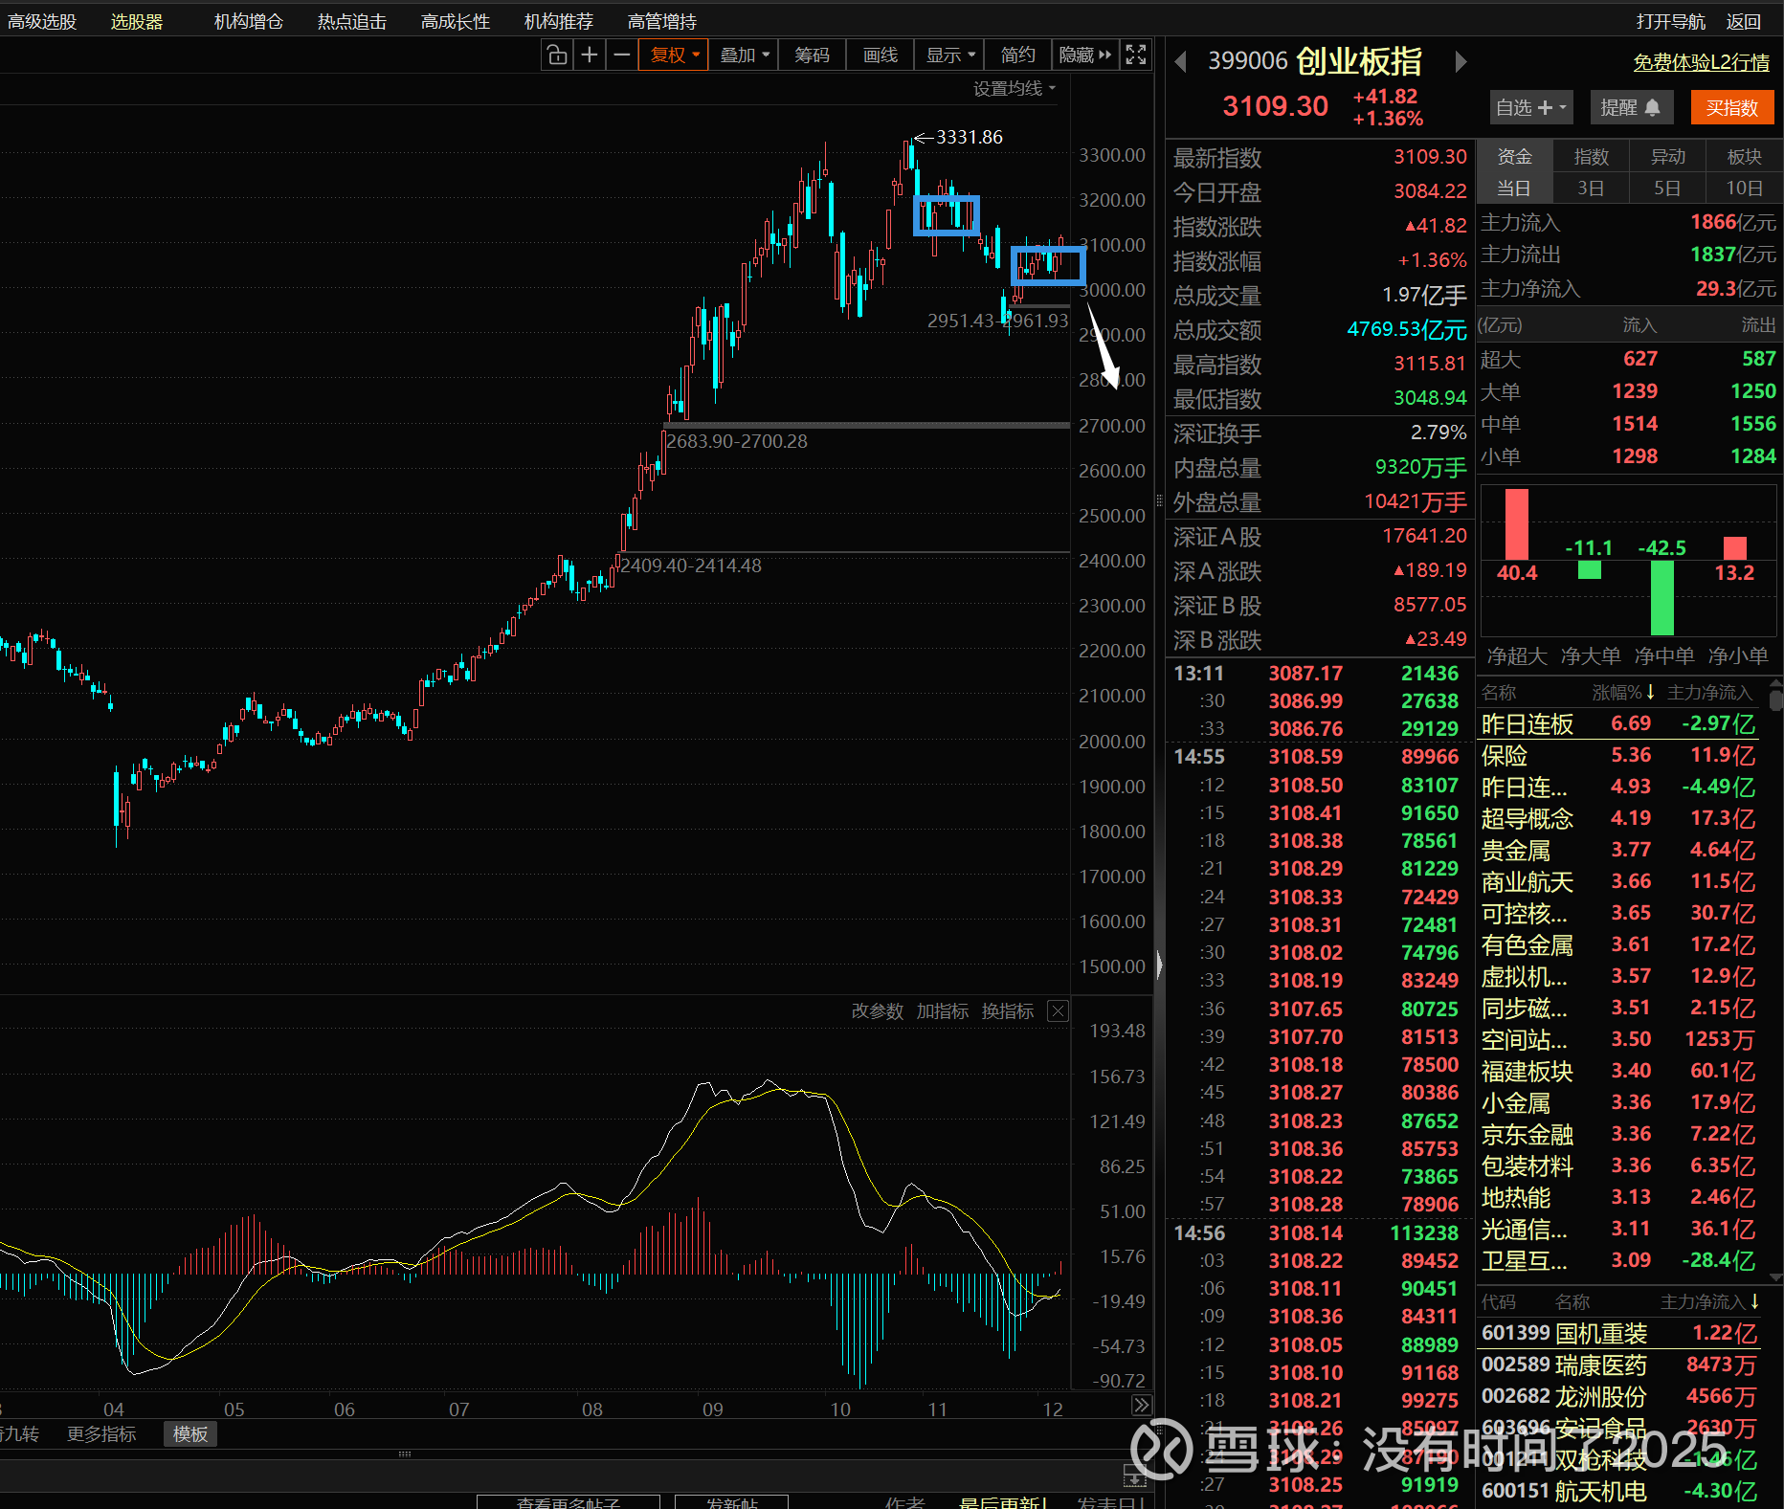Image resolution: width=1784 pixels, height=1509 pixels.
Task: Select the 异动 tab
Action: pos(1668,157)
